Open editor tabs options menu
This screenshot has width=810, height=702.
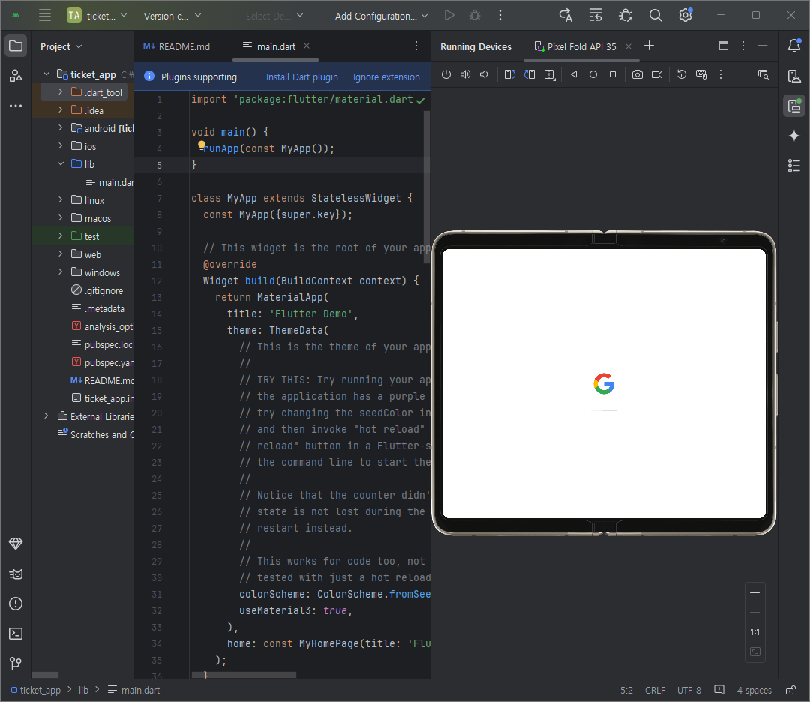pyautogui.click(x=415, y=46)
